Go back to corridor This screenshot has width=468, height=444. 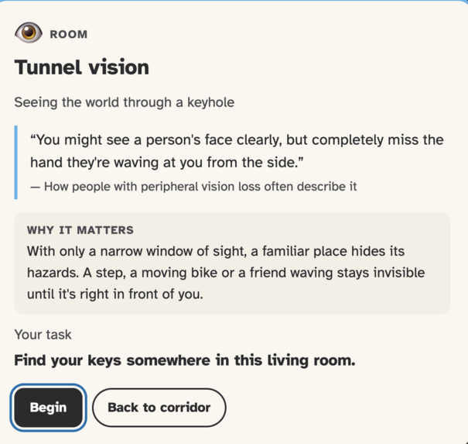159,408
